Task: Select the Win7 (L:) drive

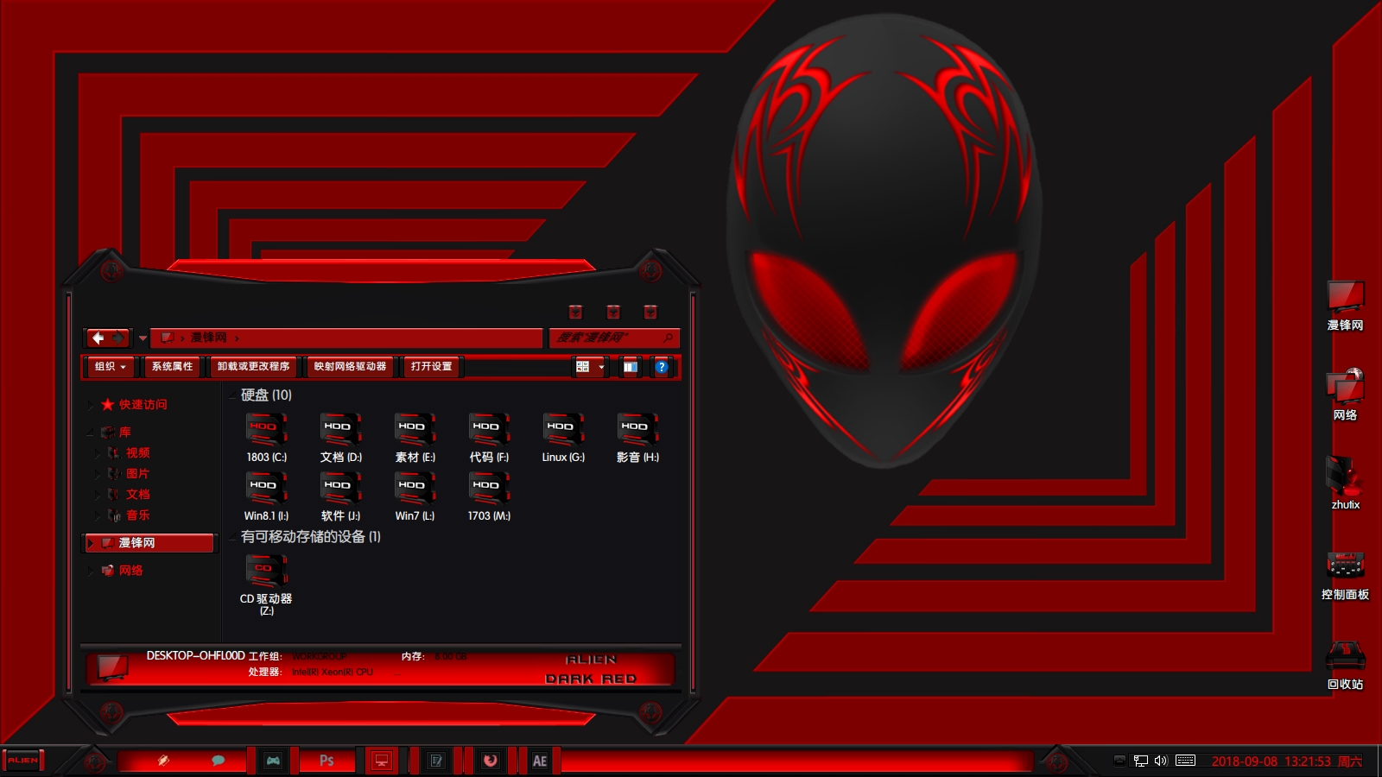Action: (x=415, y=496)
